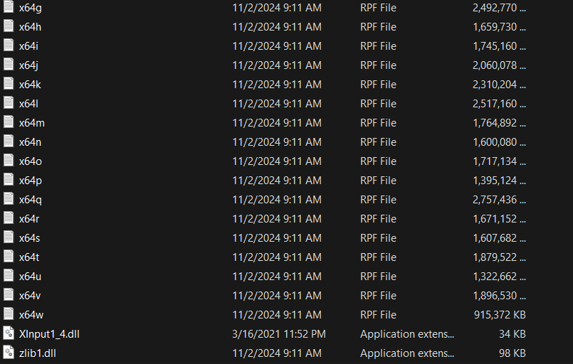Click the x64g file icon
573x364 pixels.
tap(9, 8)
